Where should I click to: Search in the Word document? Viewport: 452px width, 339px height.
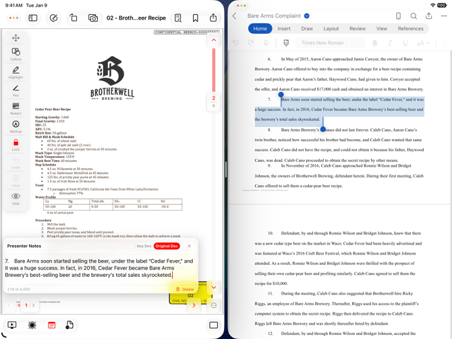[x=414, y=16]
